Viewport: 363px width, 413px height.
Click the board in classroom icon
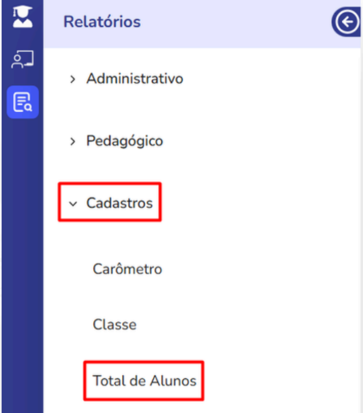click(28, 58)
